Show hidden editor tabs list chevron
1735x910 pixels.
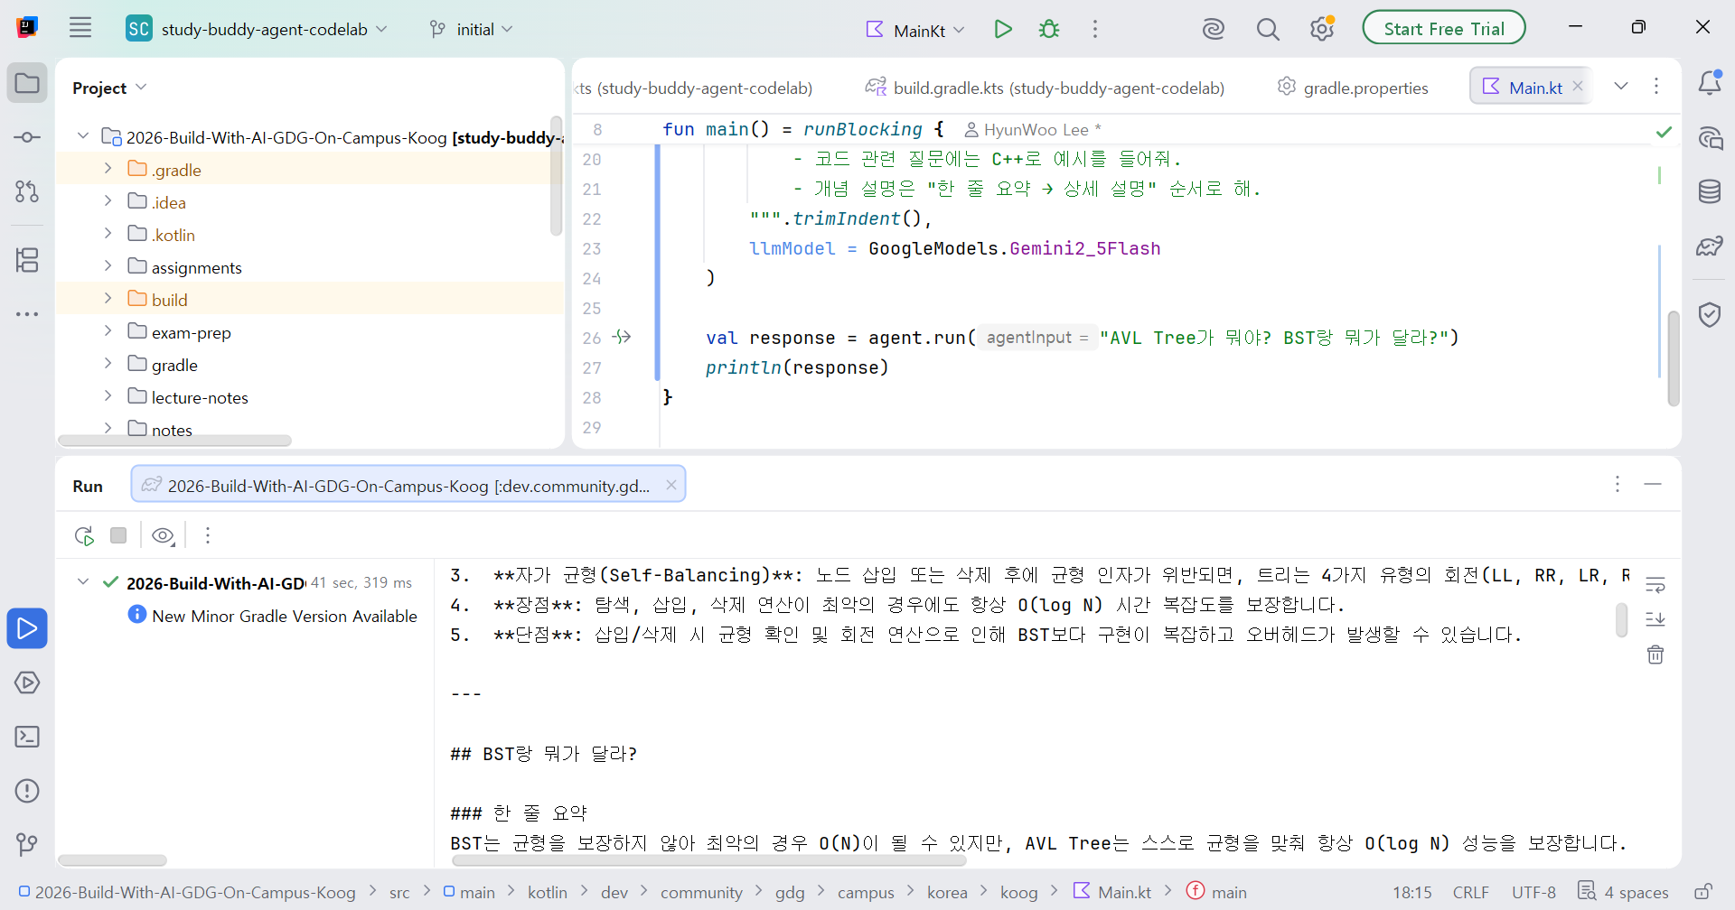tap(1621, 87)
